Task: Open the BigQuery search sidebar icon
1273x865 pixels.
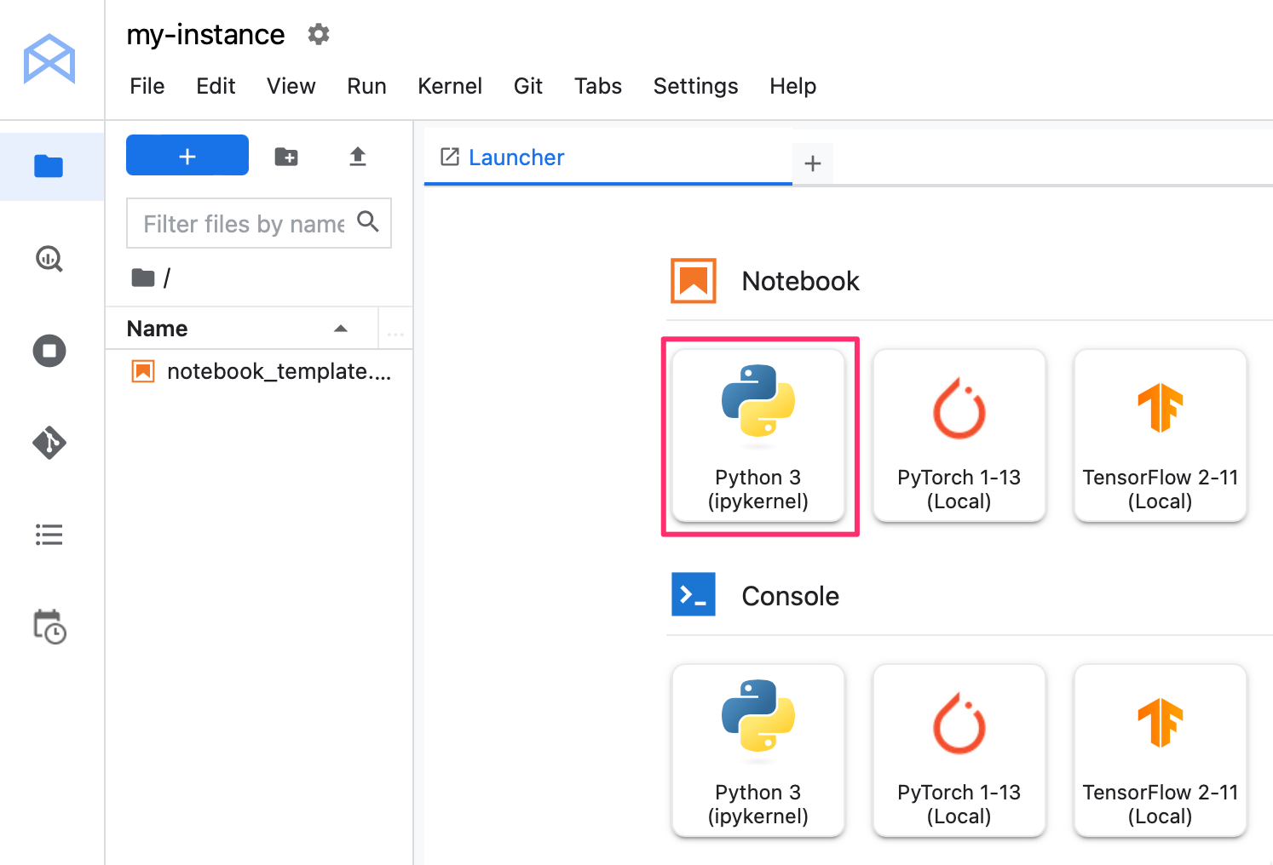Action: click(x=49, y=258)
